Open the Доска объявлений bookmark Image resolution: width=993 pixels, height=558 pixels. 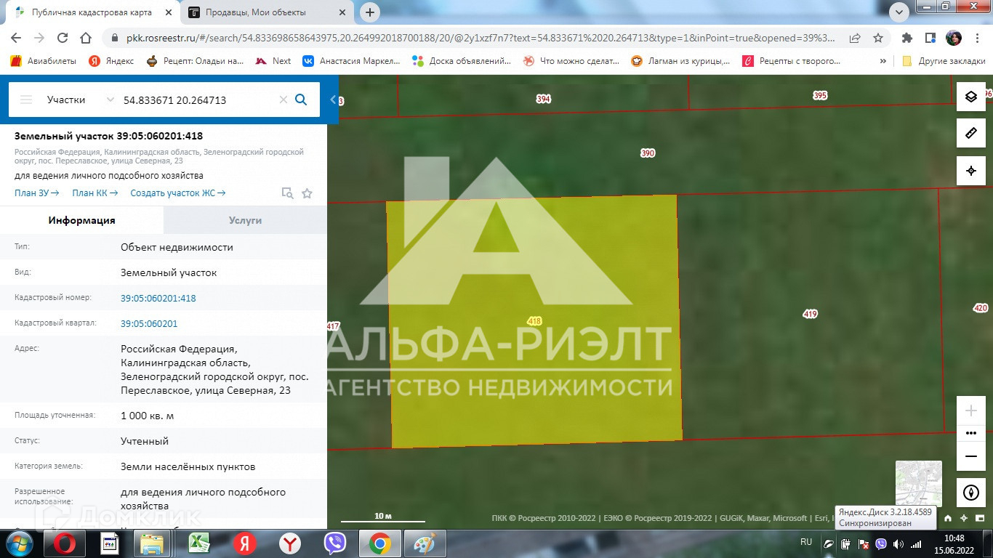pos(462,61)
